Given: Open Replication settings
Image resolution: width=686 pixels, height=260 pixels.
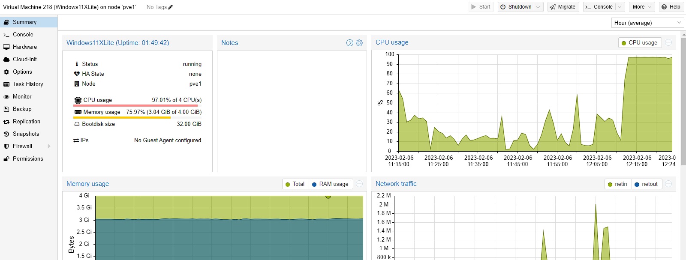Looking at the screenshot, I should (x=28, y=122).
